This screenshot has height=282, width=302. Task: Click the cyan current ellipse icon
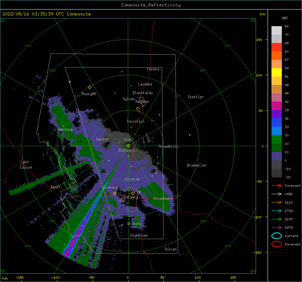pos(276,236)
